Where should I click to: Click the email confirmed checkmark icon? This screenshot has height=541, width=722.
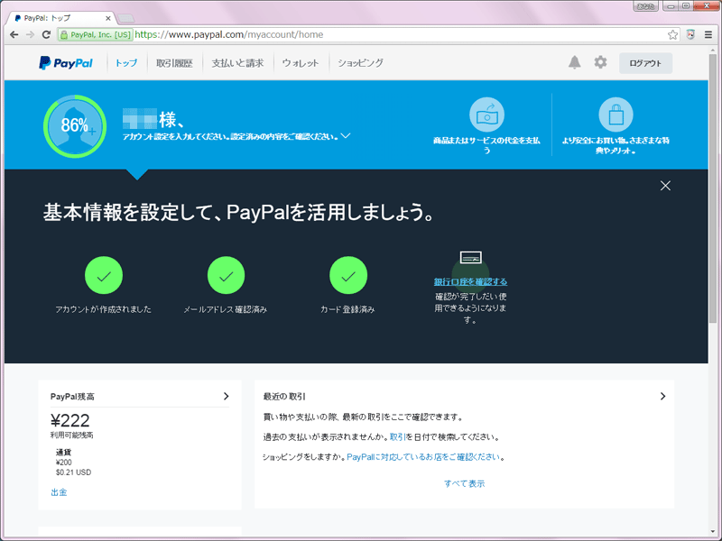point(226,275)
